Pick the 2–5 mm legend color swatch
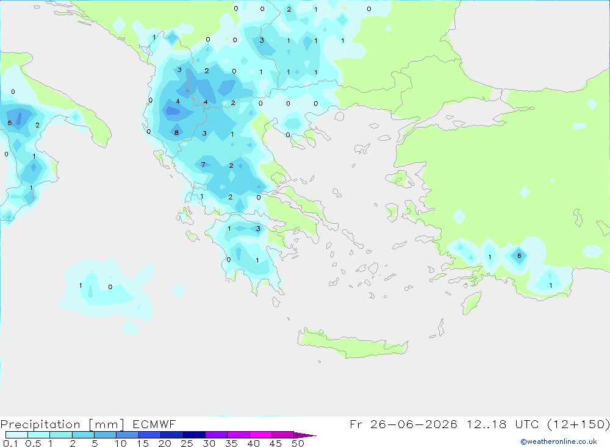Viewport: 610px width, 447px height. click(x=83, y=435)
